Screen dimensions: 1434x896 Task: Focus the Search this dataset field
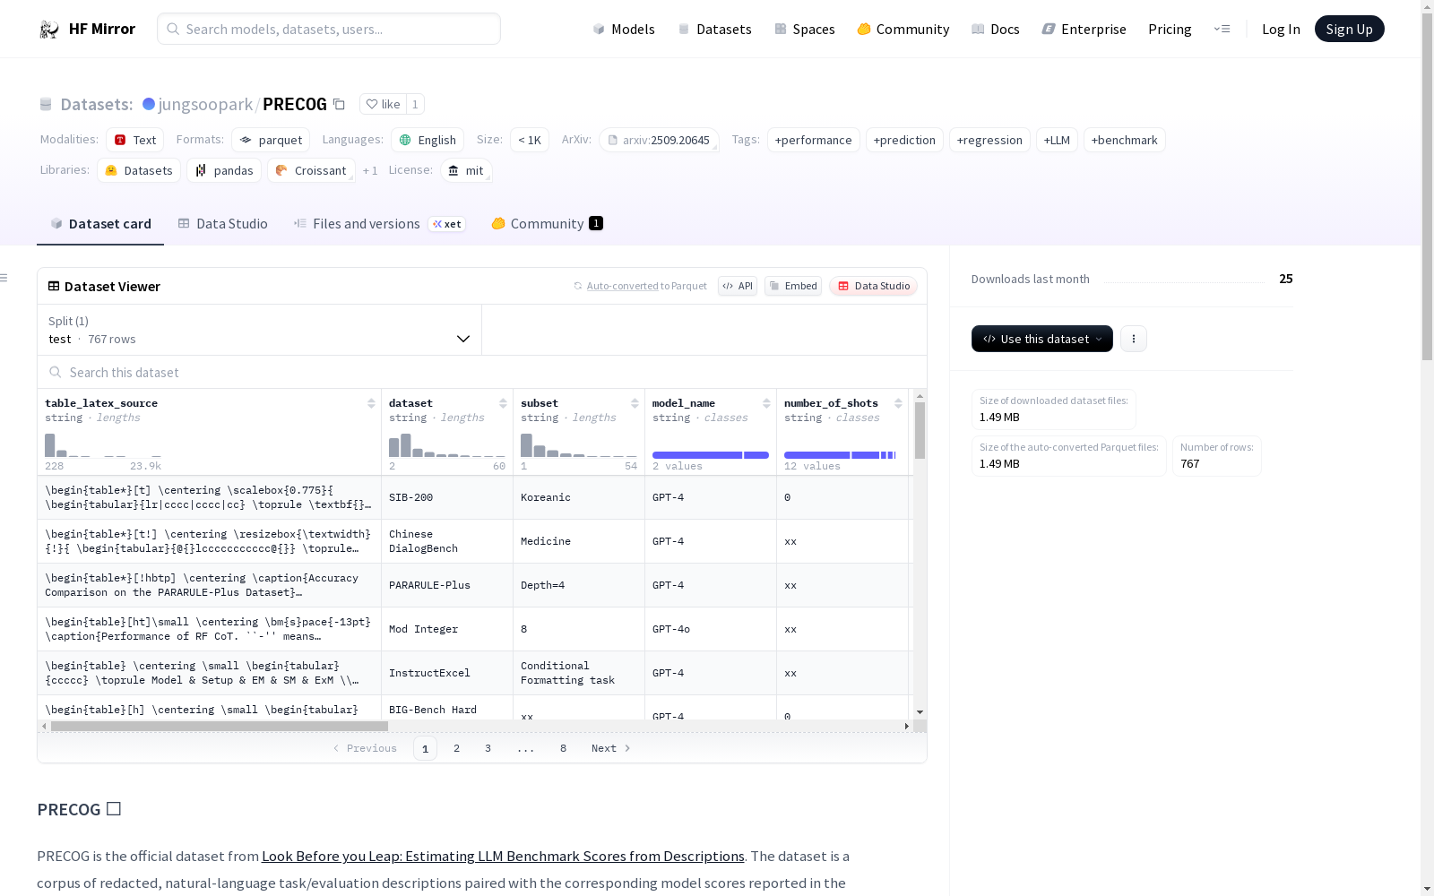click(x=482, y=372)
